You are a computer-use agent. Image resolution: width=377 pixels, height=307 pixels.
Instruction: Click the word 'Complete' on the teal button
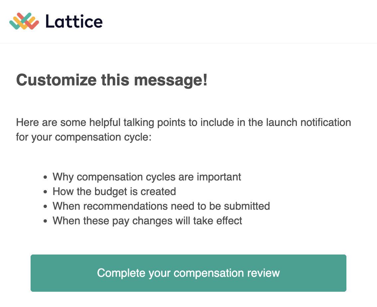click(x=121, y=273)
